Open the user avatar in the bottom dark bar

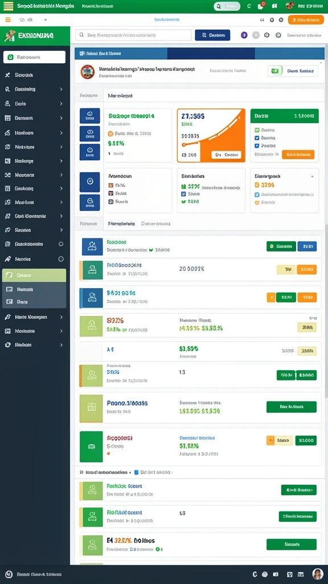pyautogui.click(x=318, y=574)
